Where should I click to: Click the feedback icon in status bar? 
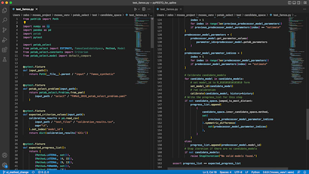(x=299, y=172)
